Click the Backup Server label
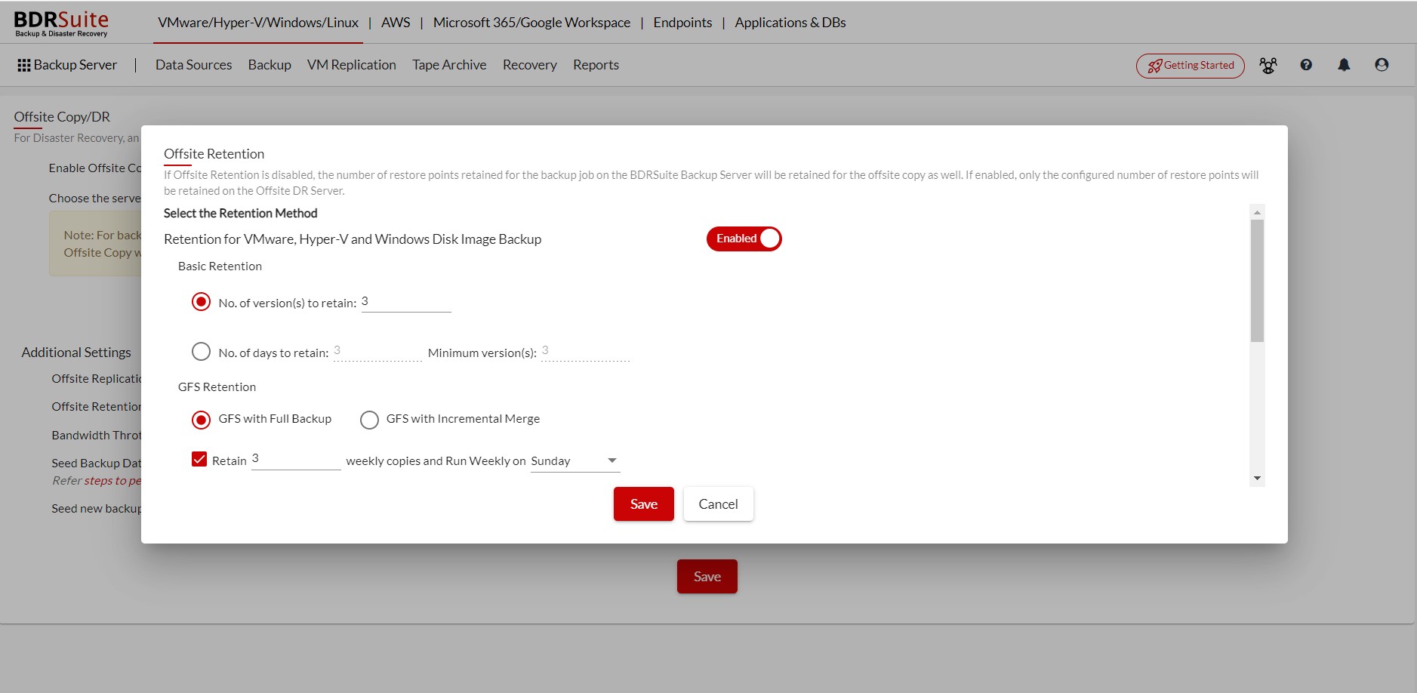This screenshot has width=1417, height=693. click(x=75, y=65)
